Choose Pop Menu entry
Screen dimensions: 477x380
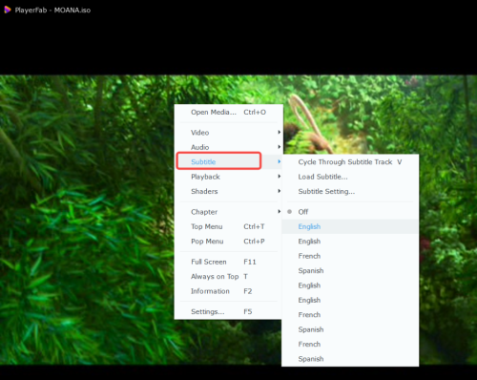[x=228, y=242]
